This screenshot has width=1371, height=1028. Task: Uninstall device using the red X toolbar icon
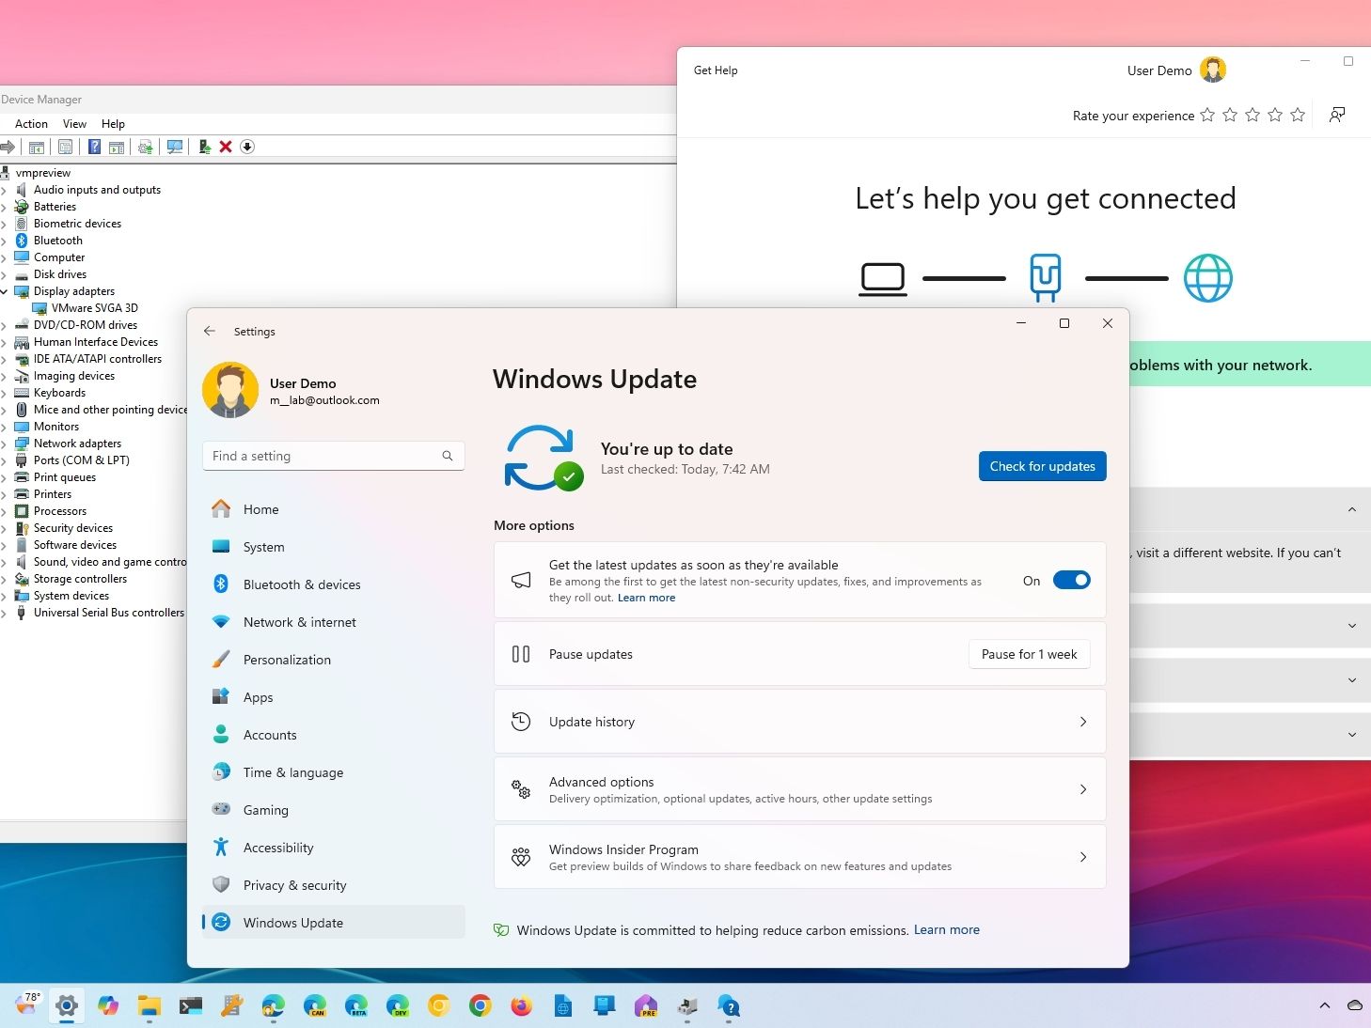[x=225, y=147]
